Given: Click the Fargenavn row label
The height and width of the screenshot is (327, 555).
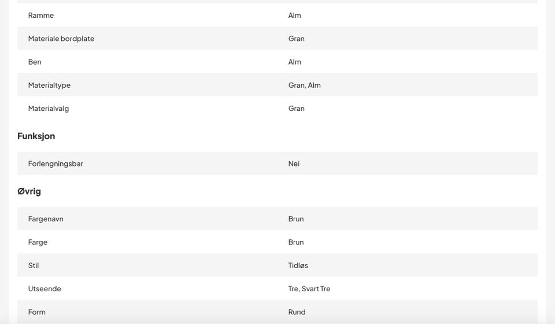Looking at the screenshot, I should click(x=46, y=219).
